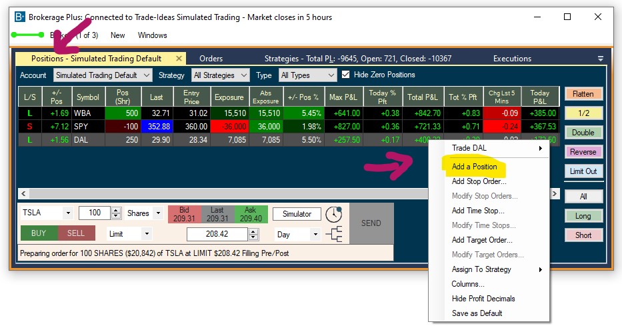Viewport: 622px width, 336px height.
Task: Select Add a Position from context menu
Action: click(x=474, y=167)
